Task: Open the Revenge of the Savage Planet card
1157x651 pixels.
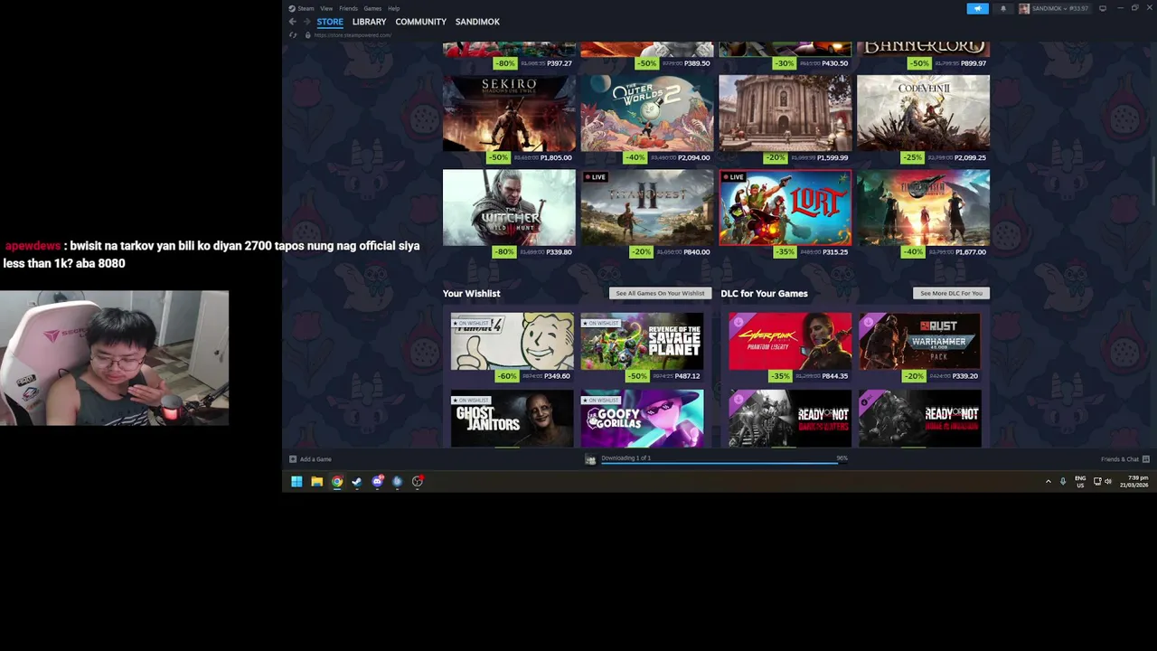Action: 642,342
